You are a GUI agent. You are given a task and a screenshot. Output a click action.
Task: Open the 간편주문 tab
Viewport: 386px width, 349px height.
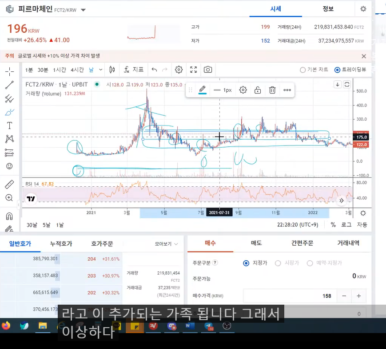click(x=302, y=243)
